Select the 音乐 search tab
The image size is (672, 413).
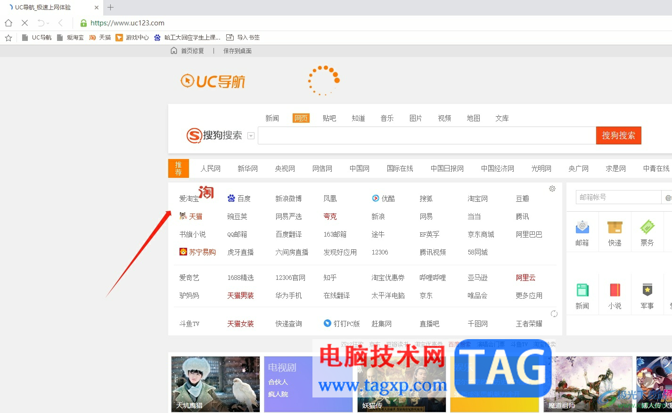(x=387, y=118)
